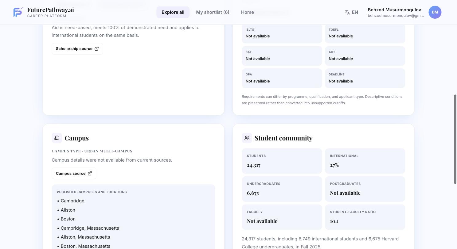Click the Undergraduates 6,675 stat

tap(282, 189)
